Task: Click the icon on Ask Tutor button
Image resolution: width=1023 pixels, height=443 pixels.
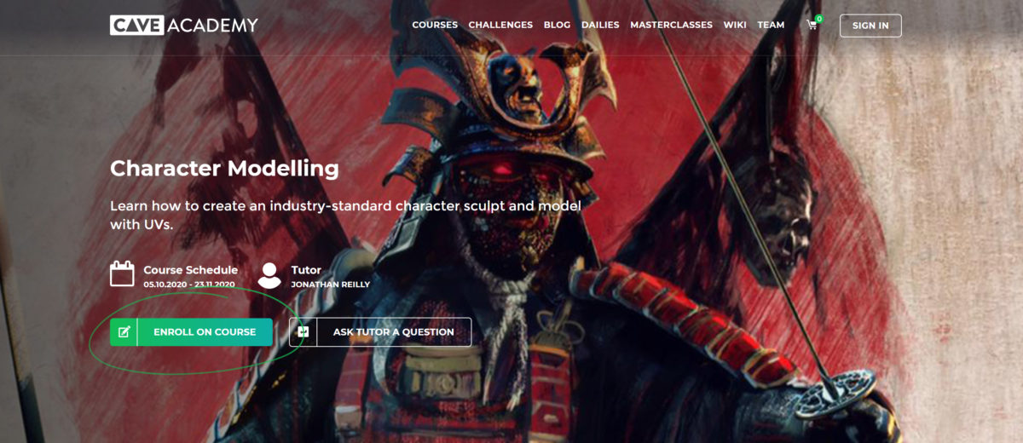Action: point(303,332)
